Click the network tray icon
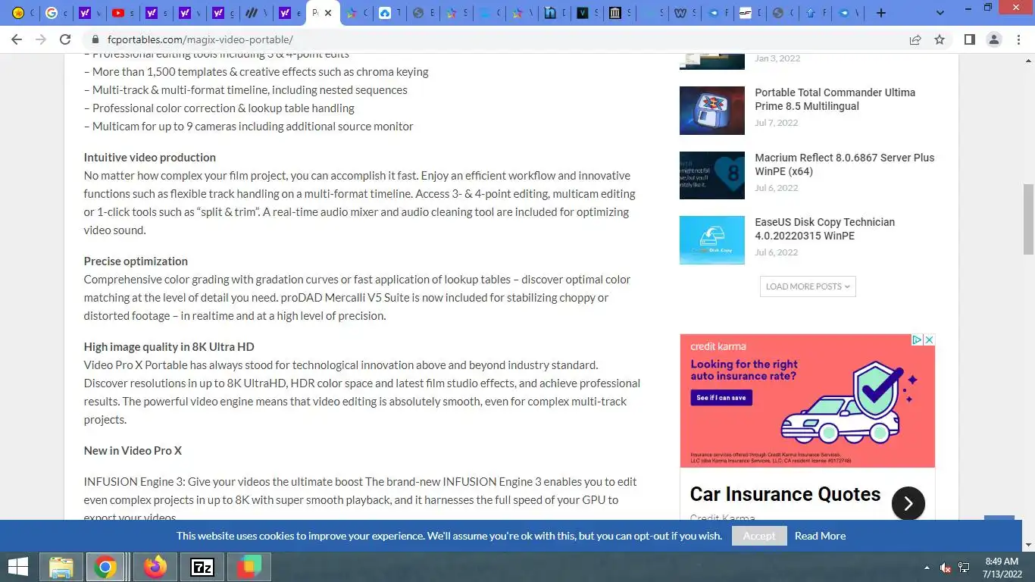This screenshot has height=582, width=1035. [964, 568]
